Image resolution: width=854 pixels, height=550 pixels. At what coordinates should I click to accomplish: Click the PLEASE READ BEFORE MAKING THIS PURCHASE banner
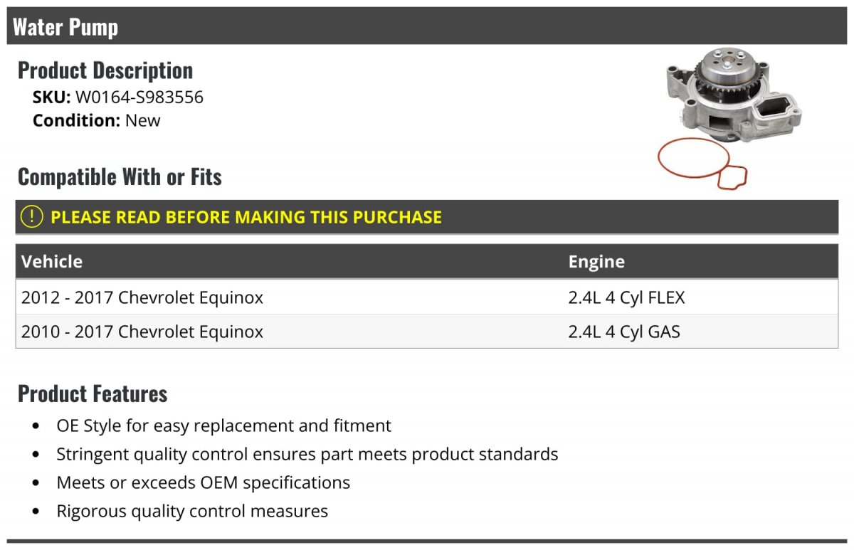[246, 217]
